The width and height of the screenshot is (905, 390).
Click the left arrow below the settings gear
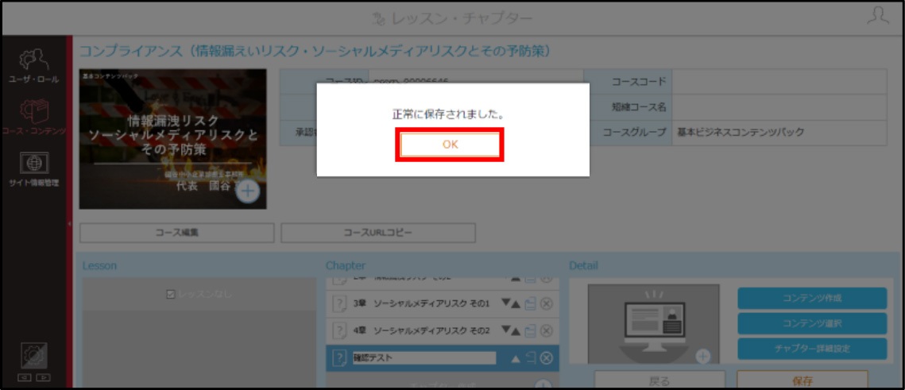click(26, 378)
